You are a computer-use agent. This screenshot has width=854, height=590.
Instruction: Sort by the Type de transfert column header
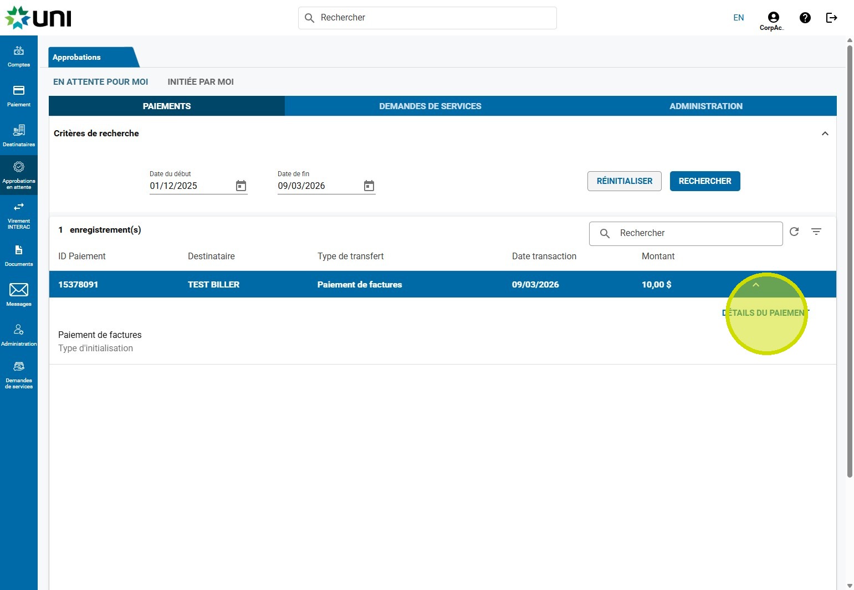(351, 256)
